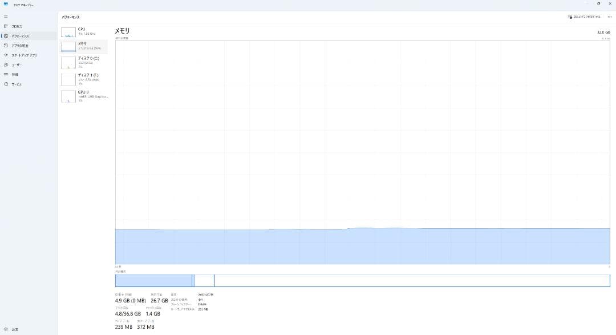Image resolution: width=616 pixels, height=335 pixels.
Task: Toggle the hamburger navigation menu
Action: tap(6, 17)
